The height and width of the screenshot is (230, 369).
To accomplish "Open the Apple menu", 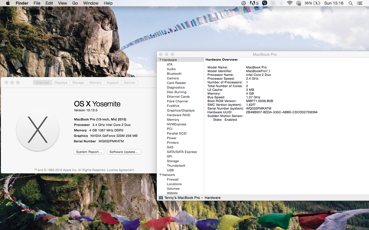I will [x=8, y=3].
